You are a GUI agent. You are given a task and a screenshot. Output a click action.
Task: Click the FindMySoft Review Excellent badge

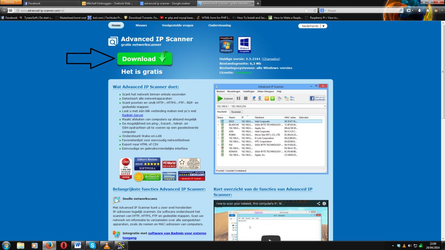pyautogui.click(x=192, y=176)
